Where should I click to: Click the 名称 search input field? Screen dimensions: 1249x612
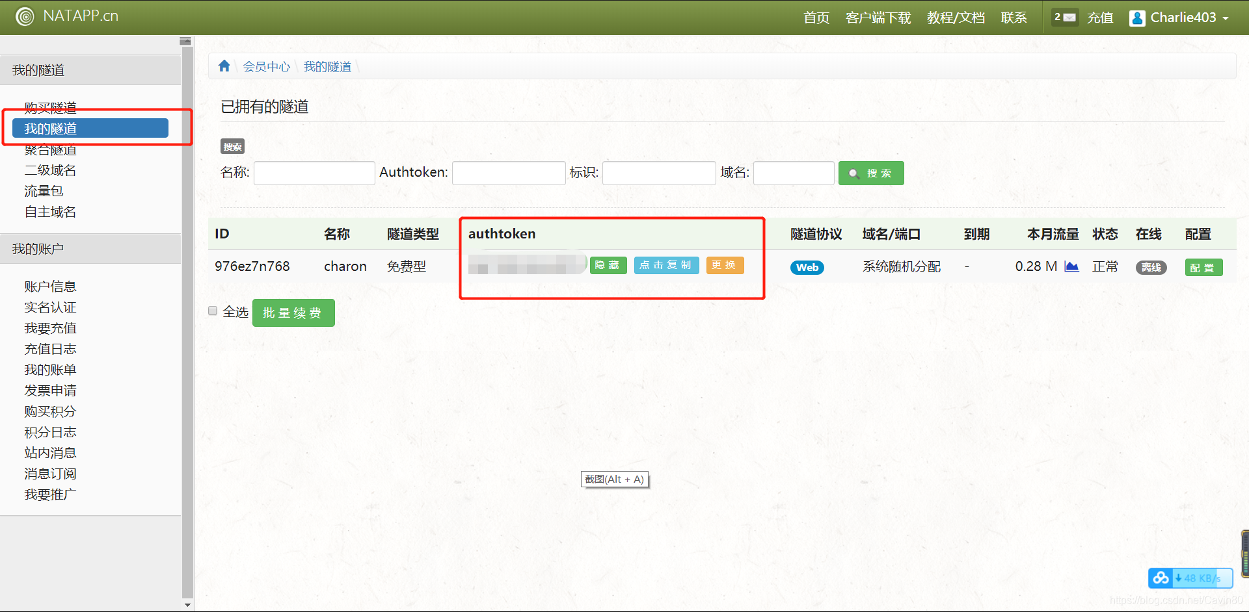pos(314,173)
